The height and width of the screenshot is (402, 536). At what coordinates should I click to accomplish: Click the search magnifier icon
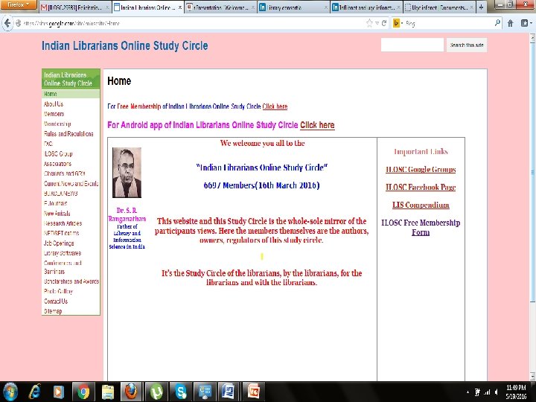497,23
